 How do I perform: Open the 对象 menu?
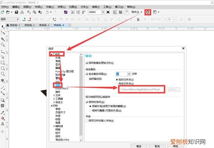click(x=50, y=7)
